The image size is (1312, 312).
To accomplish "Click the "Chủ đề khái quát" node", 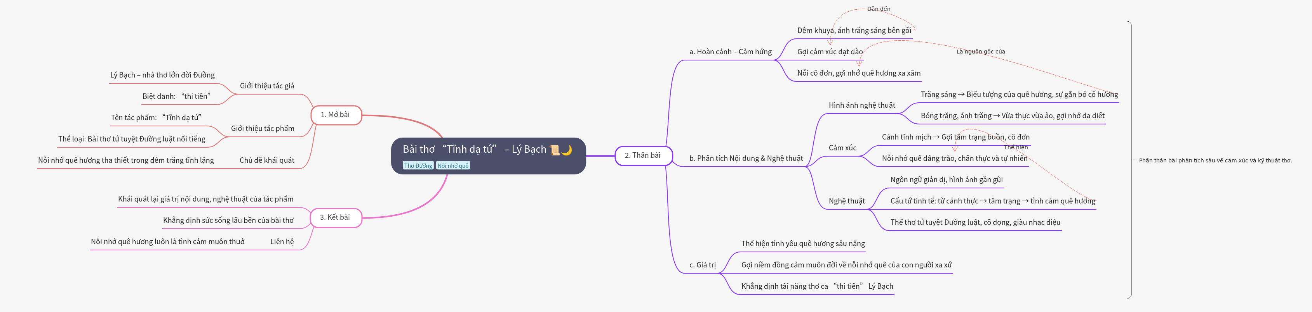I will pyautogui.click(x=267, y=160).
